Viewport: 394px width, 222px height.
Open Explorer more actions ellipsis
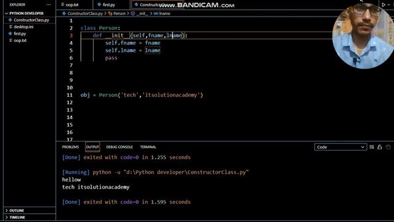click(49, 5)
